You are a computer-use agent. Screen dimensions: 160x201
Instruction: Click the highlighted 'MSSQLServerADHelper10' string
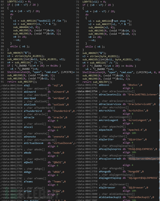(144, 159)
